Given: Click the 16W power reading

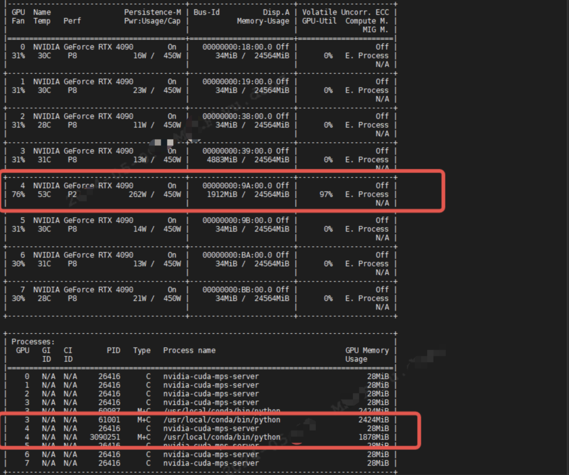Looking at the screenshot, I should [140, 56].
